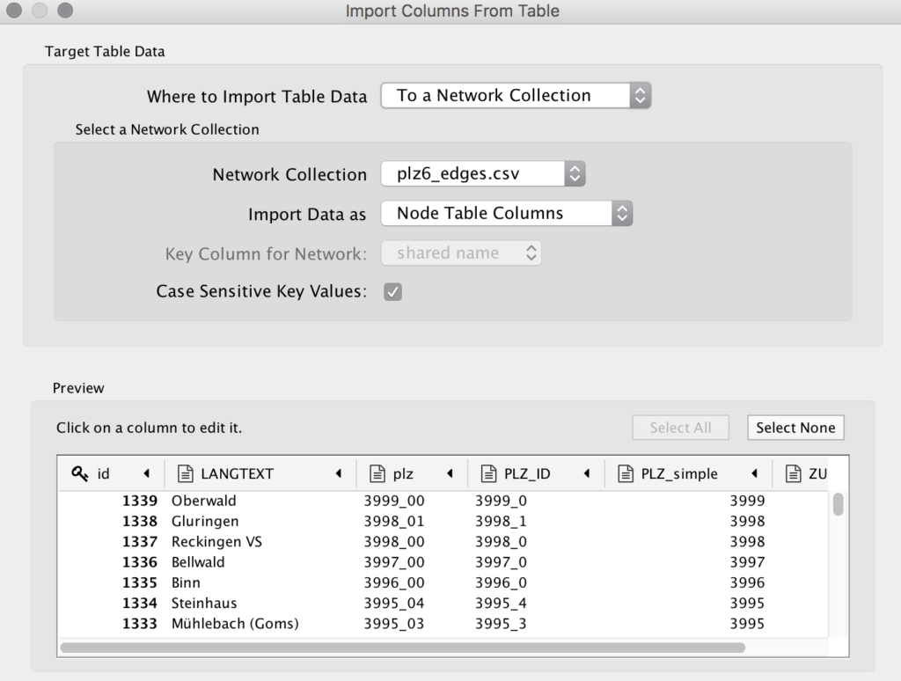This screenshot has height=681, width=901.
Task: Open the Network Collection dropdown
Action: [483, 173]
